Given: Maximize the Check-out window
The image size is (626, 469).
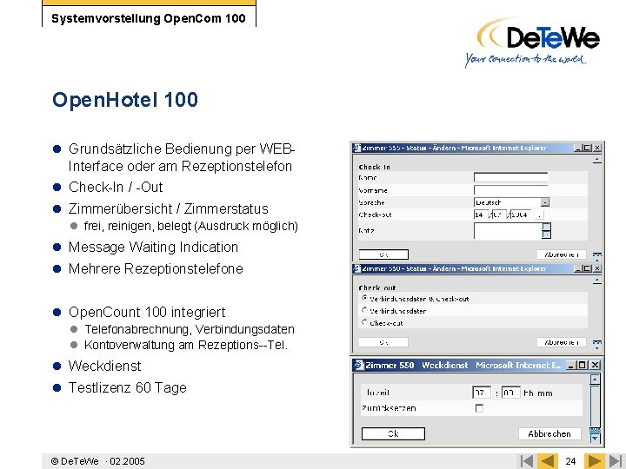Looking at the screenshot, I should (587, 268).
